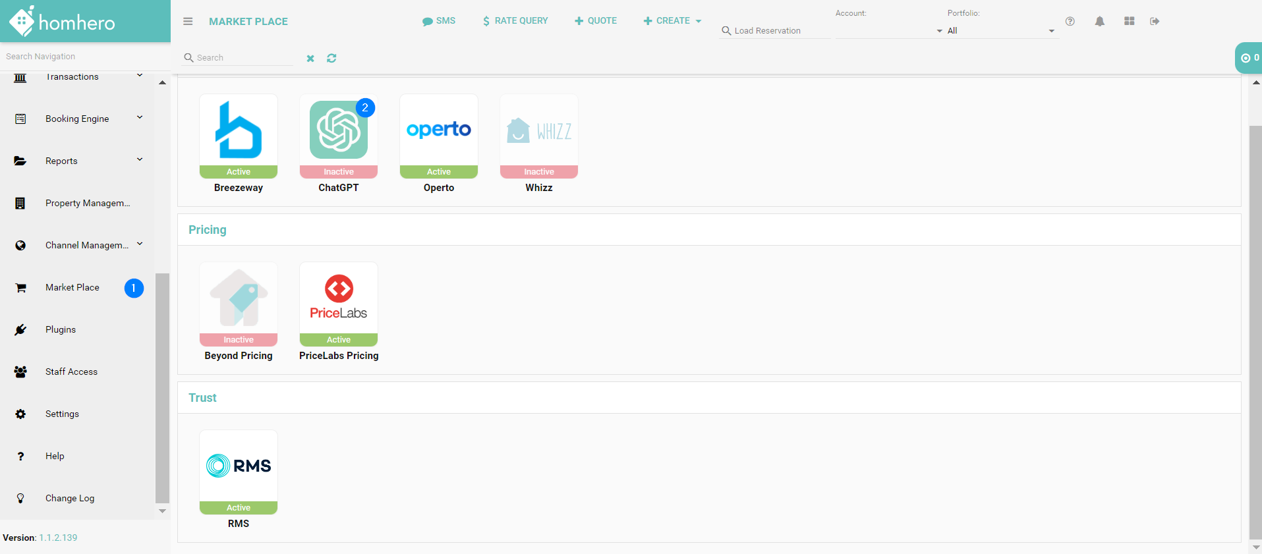Open the Create dropdown menu
Image resolution: width=1262 pixels, height=554 pixels.
pos(672,21)
